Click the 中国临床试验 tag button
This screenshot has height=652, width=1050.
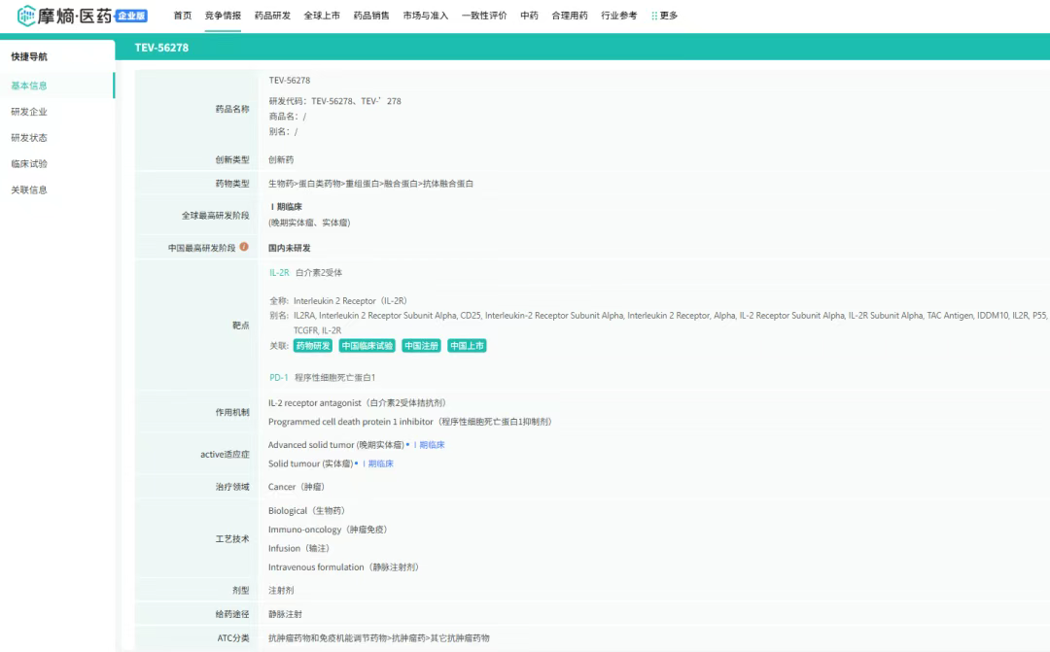[367, 346]
